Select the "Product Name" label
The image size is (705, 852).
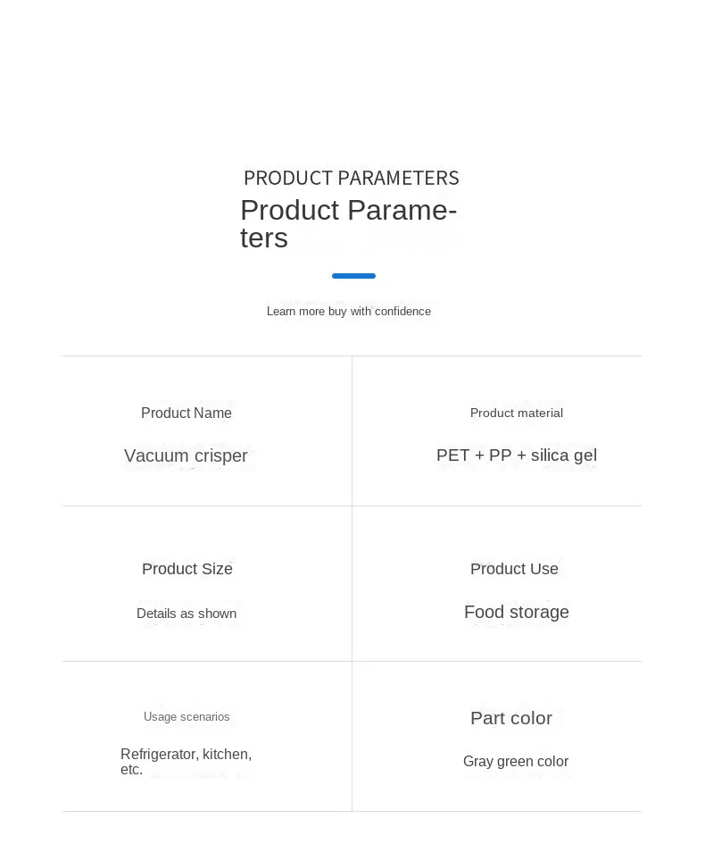(x=187, y=413)
